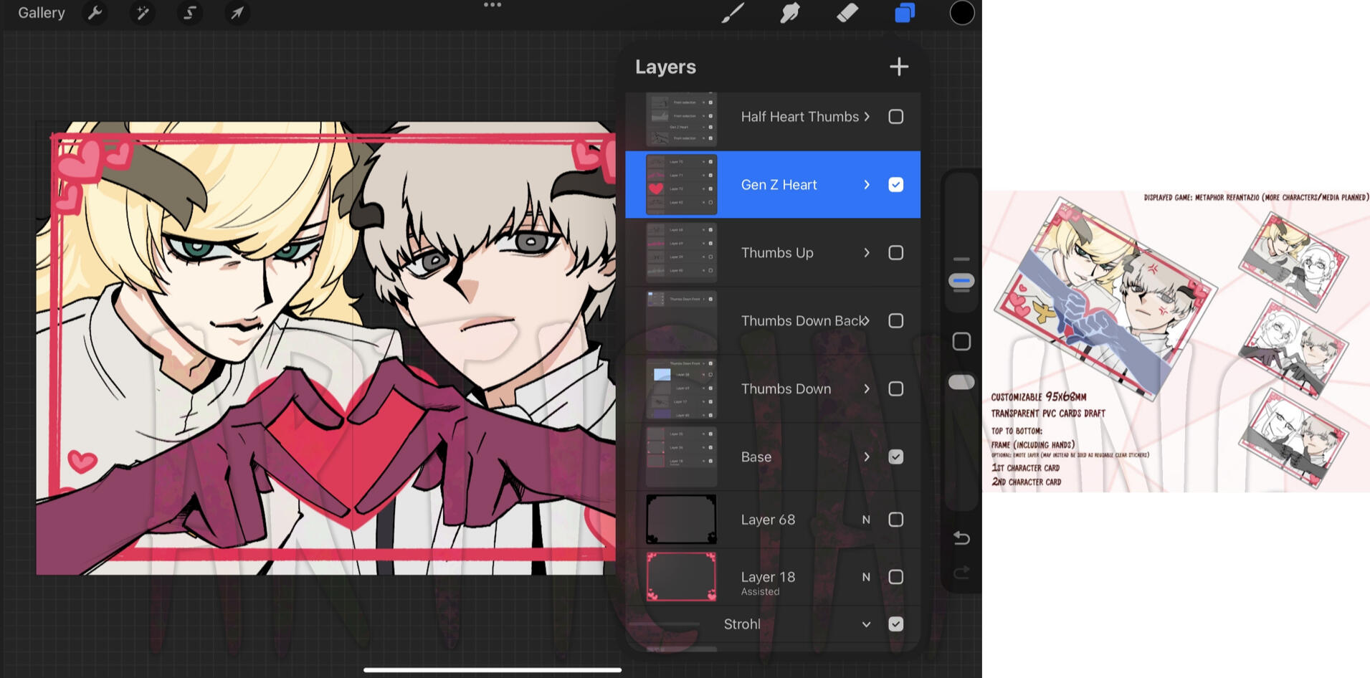Expand the Half Heart Thumbs group
1370x678 pixels.
pos(867,117)
